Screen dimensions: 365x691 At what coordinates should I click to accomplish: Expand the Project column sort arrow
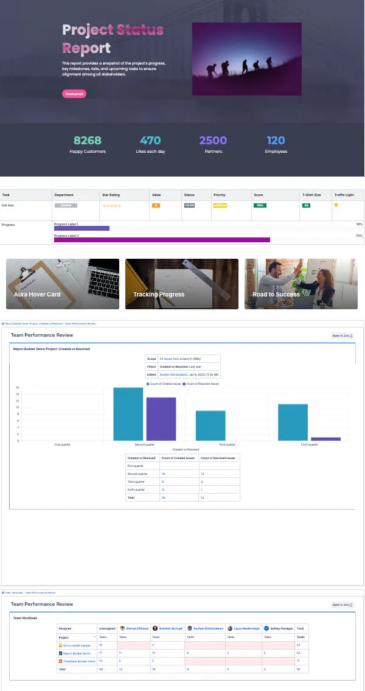pos(95,637)
